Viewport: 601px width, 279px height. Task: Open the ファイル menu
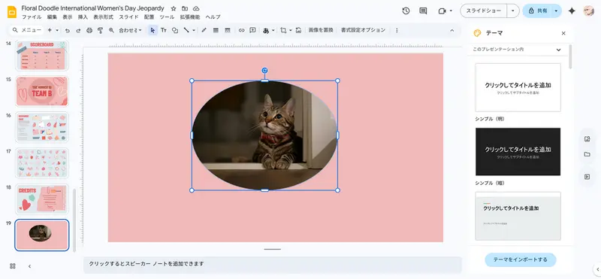(x=32, y=17)
